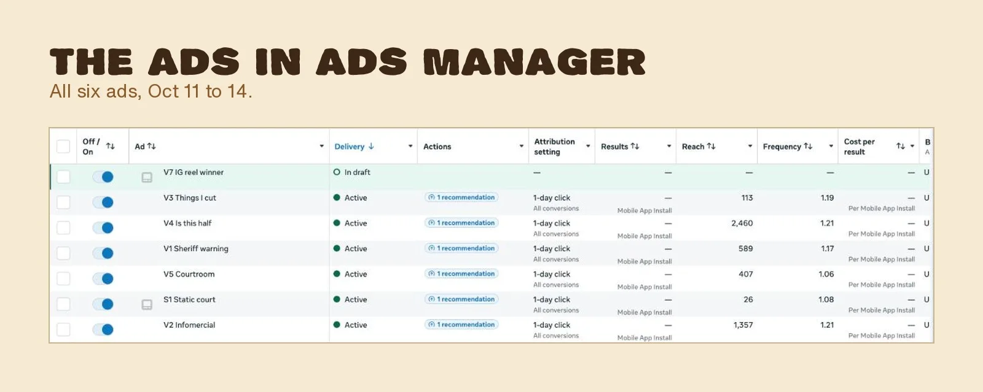The height and width of the screenshot is (392, 983).
Task: Turn off V5 Courtroom ad
Action: pyautogui.click(x=103, y=279)
